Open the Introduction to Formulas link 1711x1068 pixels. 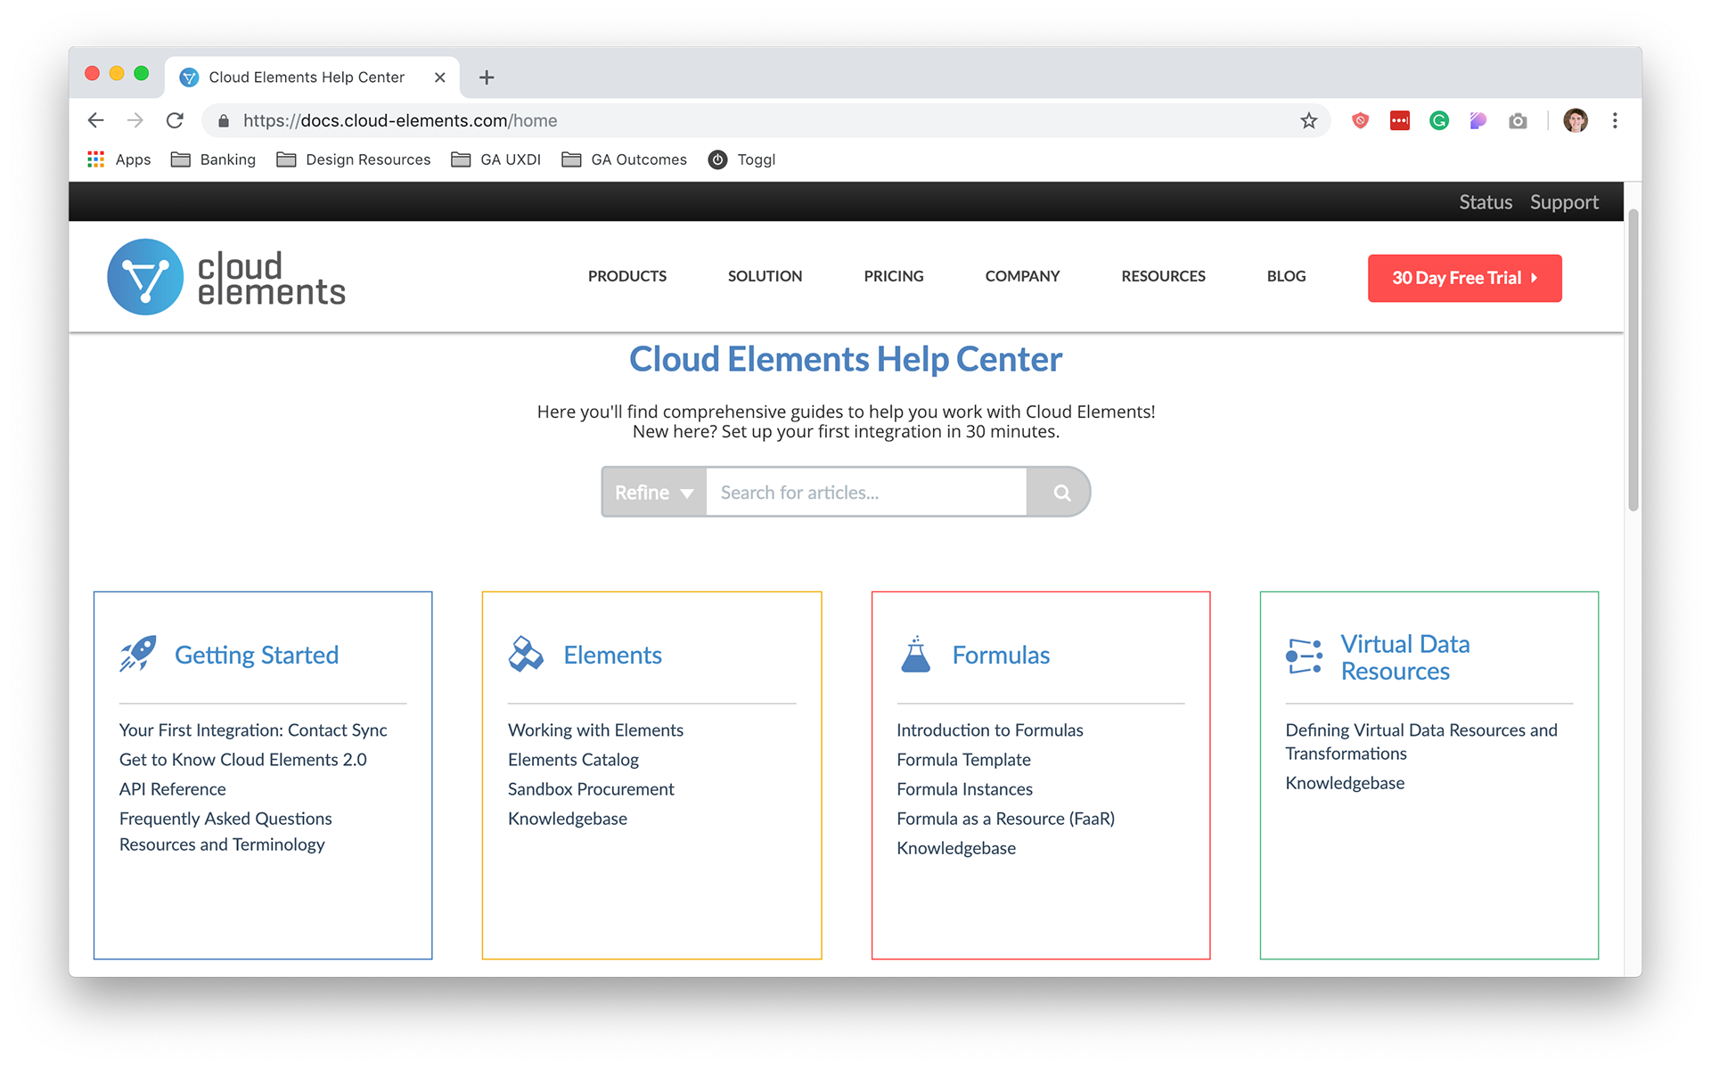[x=989, y=730]
